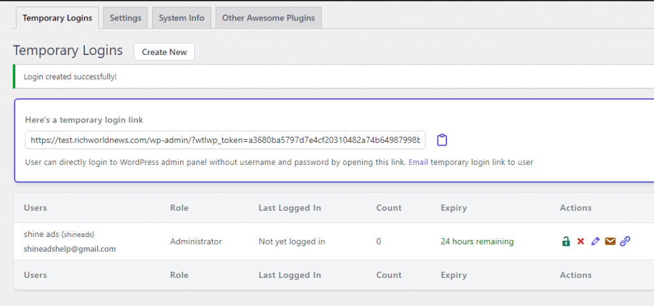The height and width of the screenshot is (306, 654).
Task: Email the login link via the envelope icon
Action: (x=610, y=241)
